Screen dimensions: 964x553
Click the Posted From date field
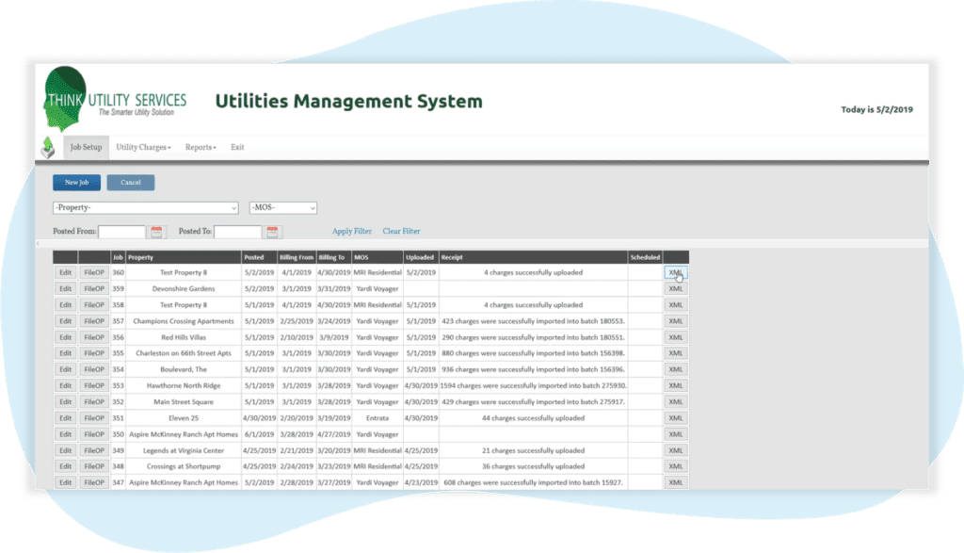coord(122,232)
